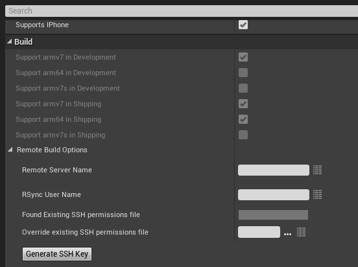Image resolution: width=358 pixels, height=267 pixels.
Task: Click Found Existing SSH permissions file box
Action: pyautogui.click(x=273, y=215)
